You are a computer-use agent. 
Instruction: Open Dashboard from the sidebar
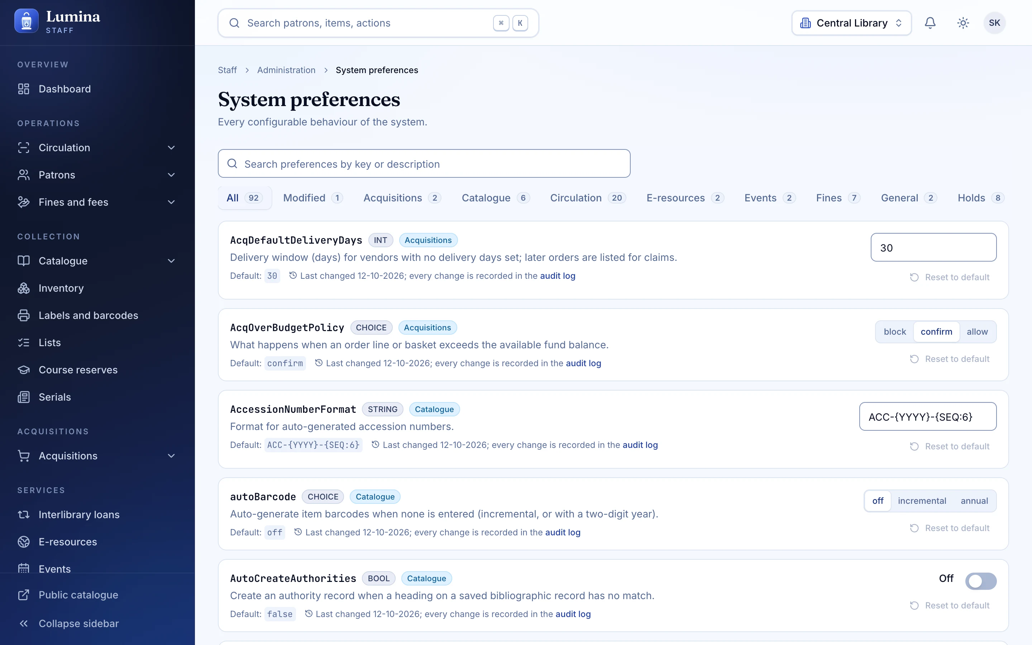(97, 89)
